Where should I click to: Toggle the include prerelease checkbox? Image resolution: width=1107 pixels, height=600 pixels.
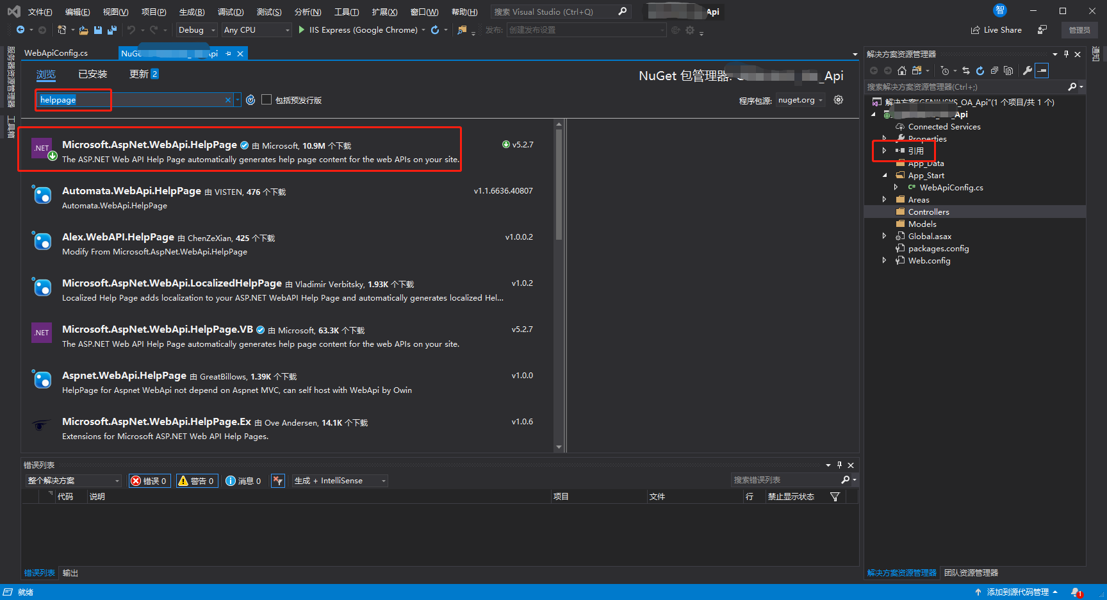coord(266,99)
